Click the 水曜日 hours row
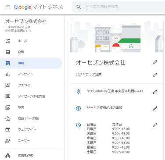 click(108, 138)
